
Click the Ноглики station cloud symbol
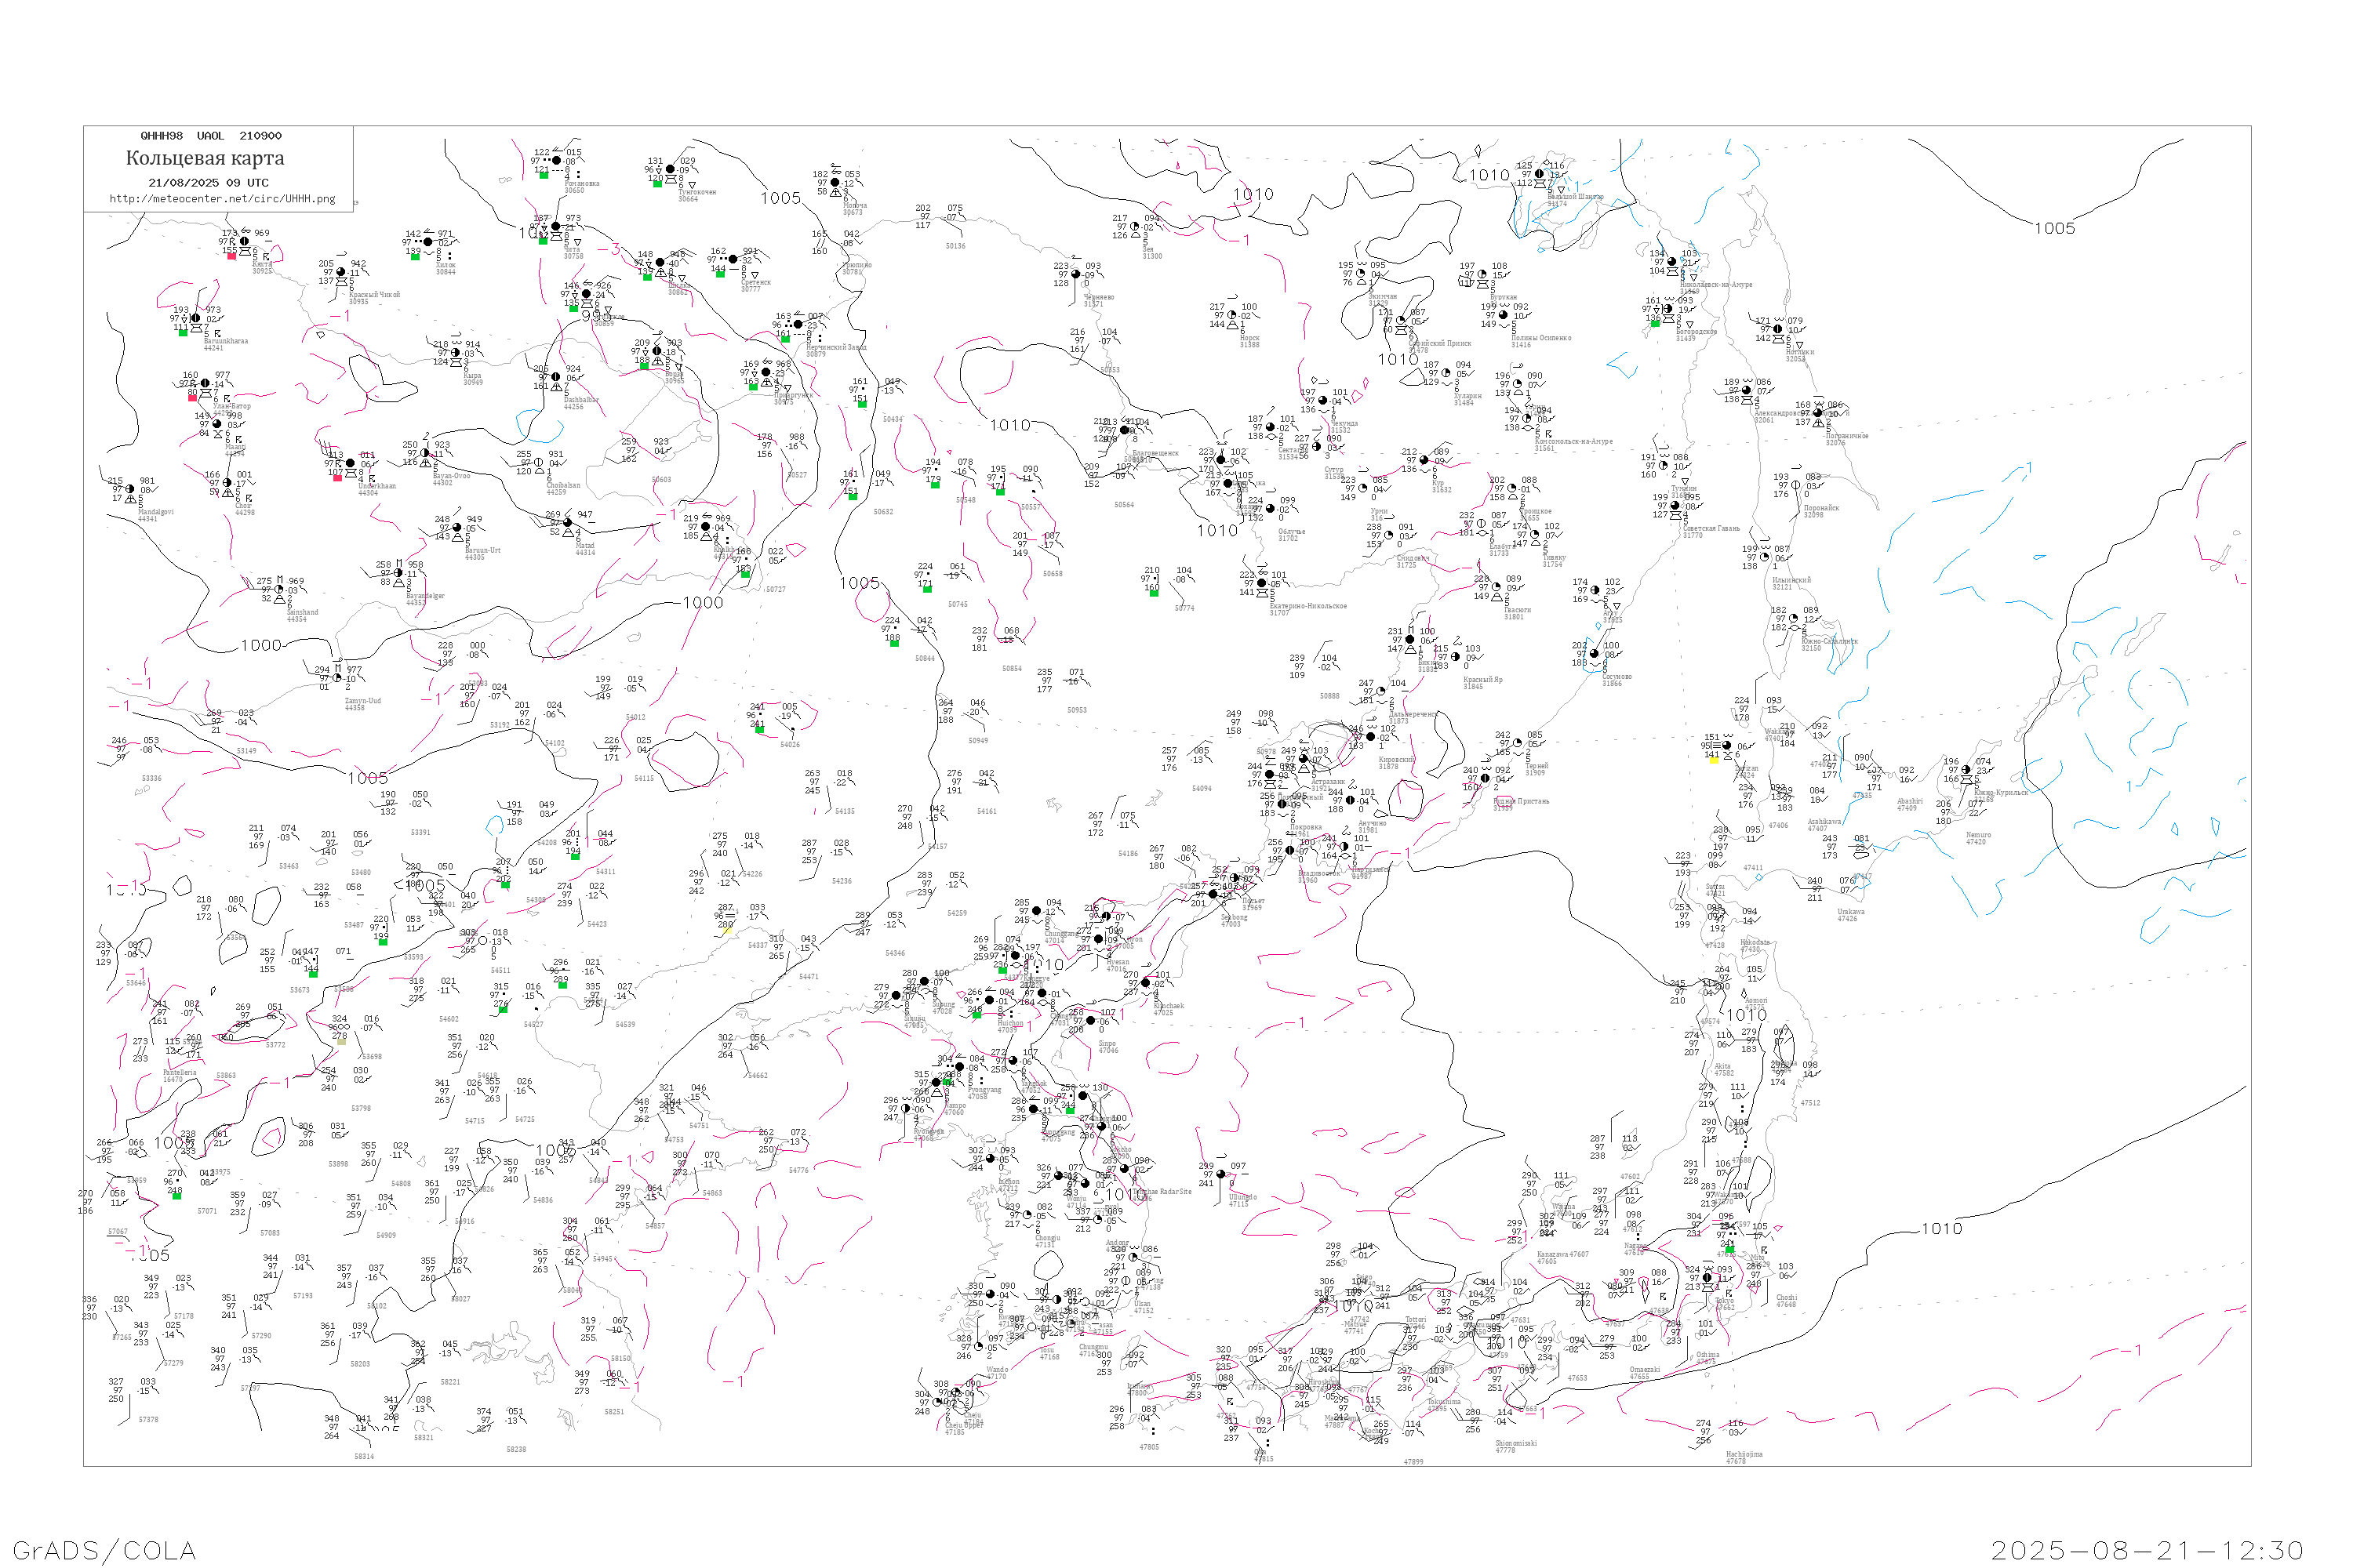(x=1778, y=329)
